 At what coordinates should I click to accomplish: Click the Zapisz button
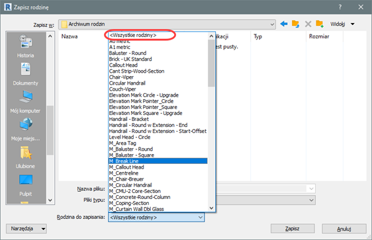coord(293,229)
